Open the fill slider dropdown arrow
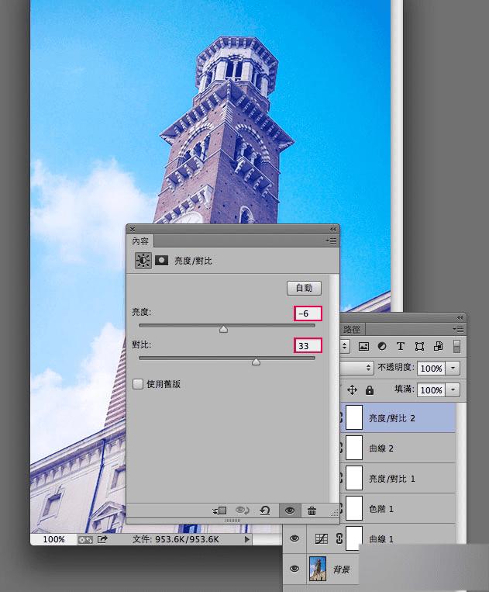Image resolution: width=489 pixels, height=592 pixels. click(453, 389)
